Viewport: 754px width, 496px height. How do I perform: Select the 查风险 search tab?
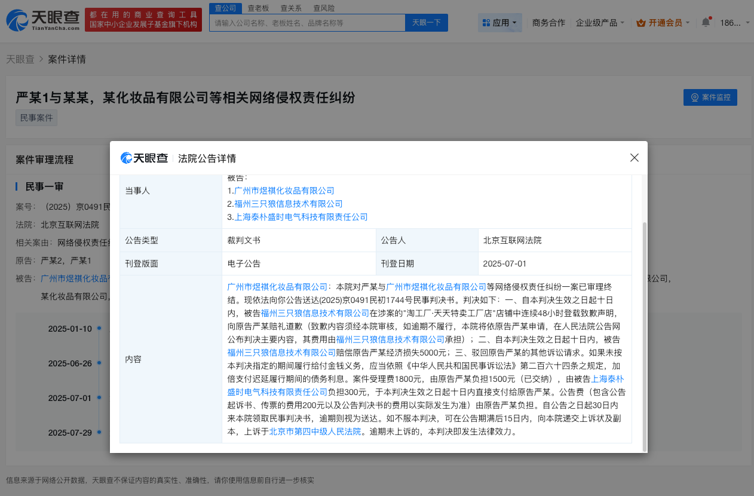click(x=324, y=8)
